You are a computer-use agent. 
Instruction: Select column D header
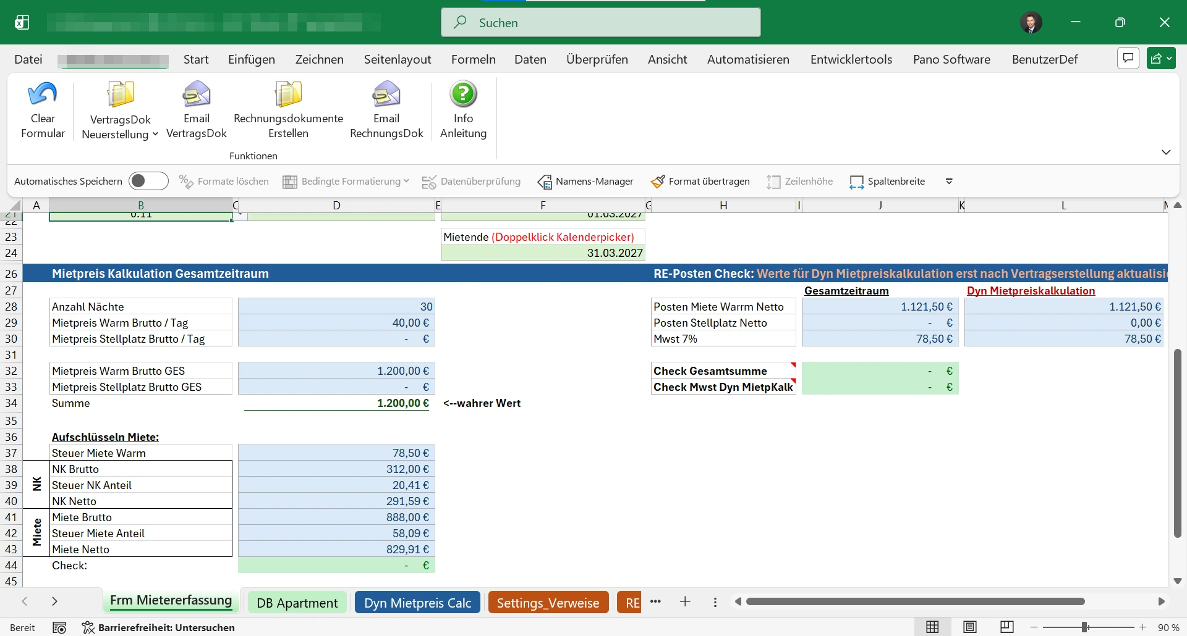pyautogui.click(x=336, y=206)
